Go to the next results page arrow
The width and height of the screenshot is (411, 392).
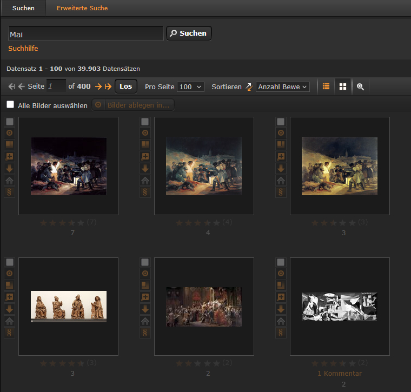pyautogui.click(x=98, y=87)
